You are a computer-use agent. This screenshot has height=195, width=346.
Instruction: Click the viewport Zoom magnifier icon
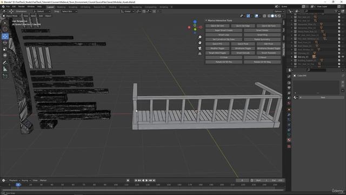tap(199, 37)
